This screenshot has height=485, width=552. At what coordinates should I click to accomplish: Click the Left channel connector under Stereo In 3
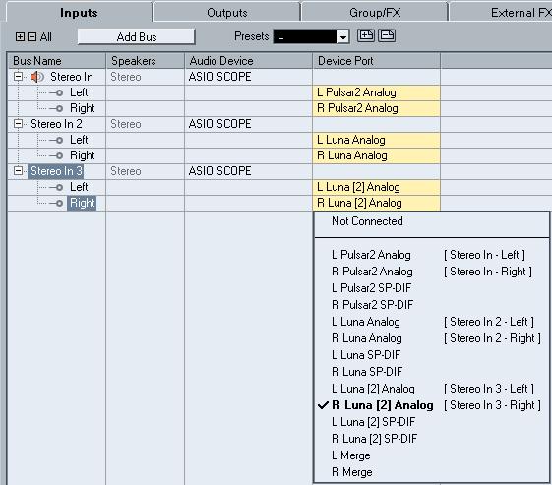58,187
